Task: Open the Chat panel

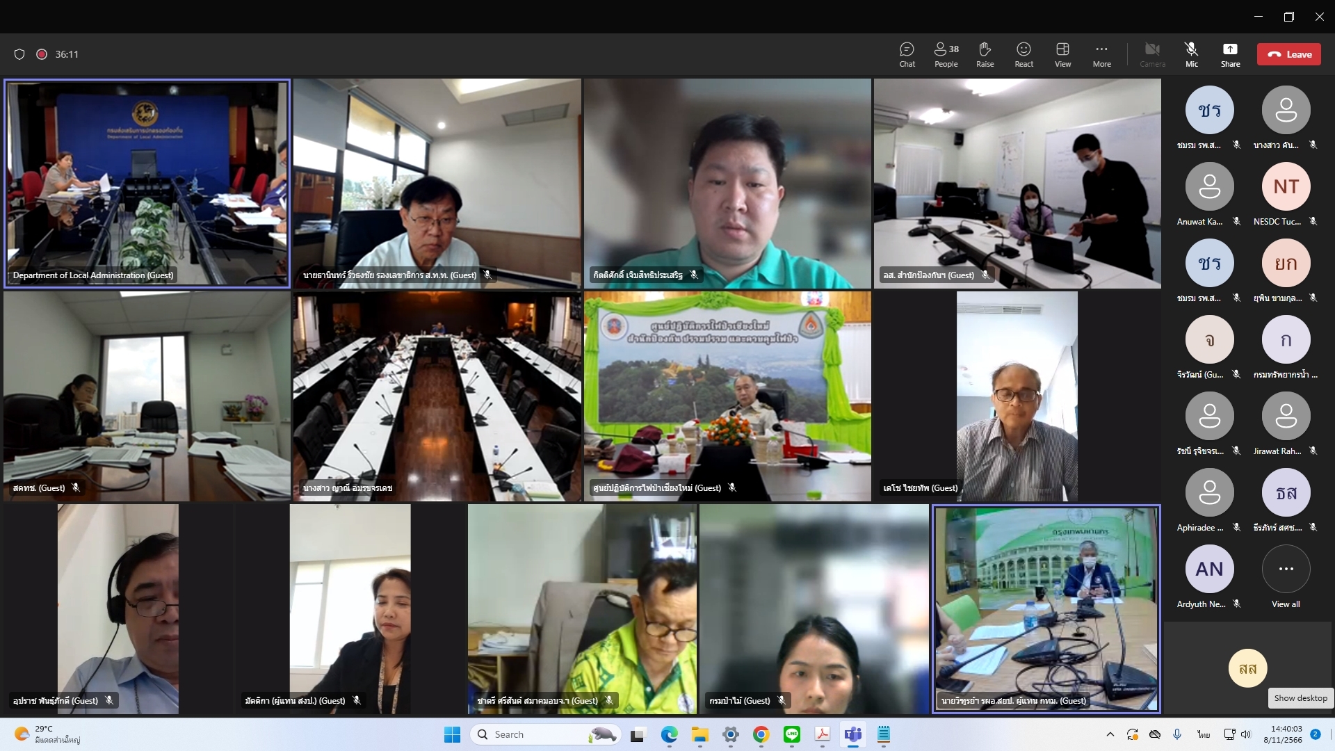Action: pos(907,54)
